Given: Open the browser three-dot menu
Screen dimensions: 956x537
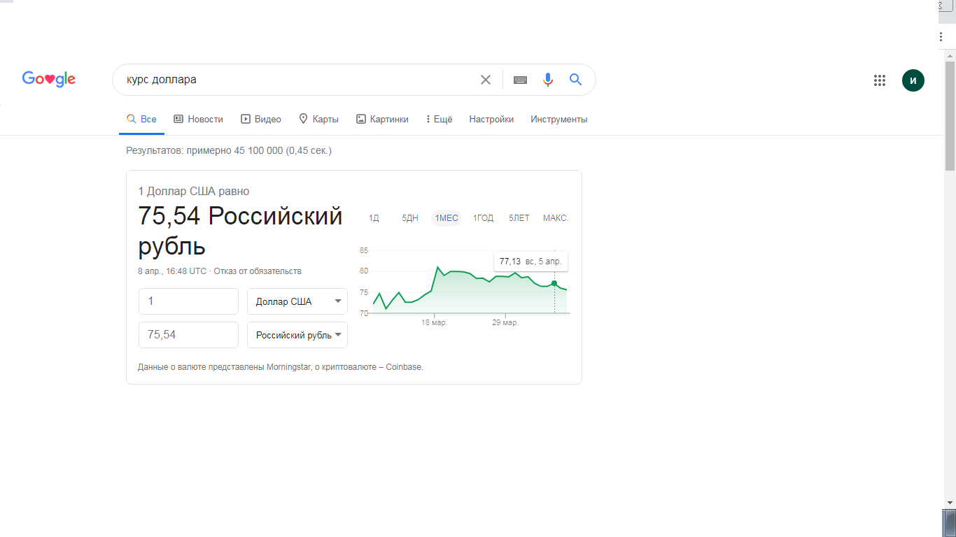Looking at the screenshot, I should tap(941, 36).
